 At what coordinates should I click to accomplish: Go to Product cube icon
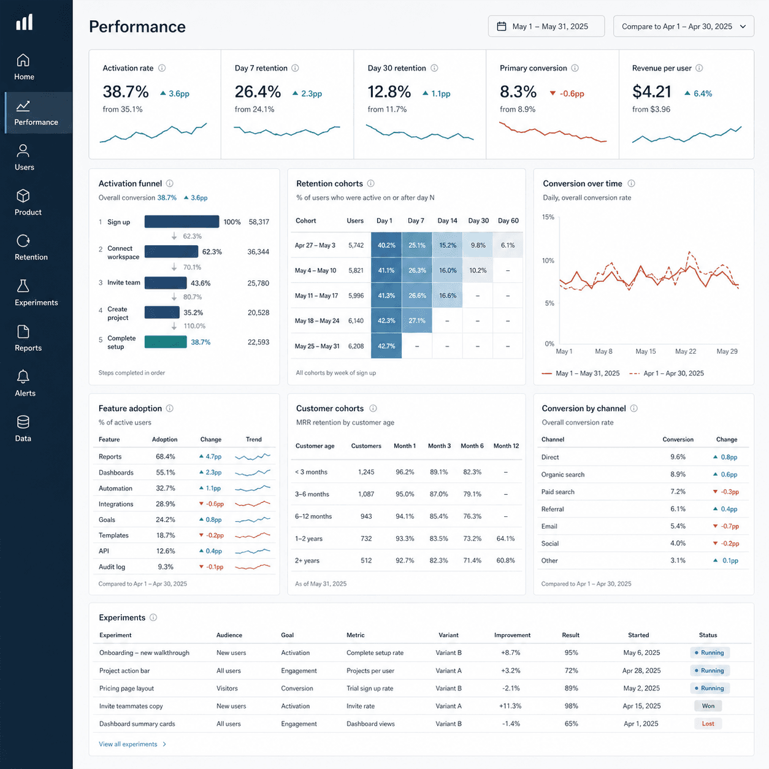pos(23,196)
